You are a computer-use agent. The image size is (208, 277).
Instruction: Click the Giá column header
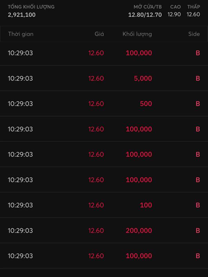pyautogui.click(x=99, y=34)
